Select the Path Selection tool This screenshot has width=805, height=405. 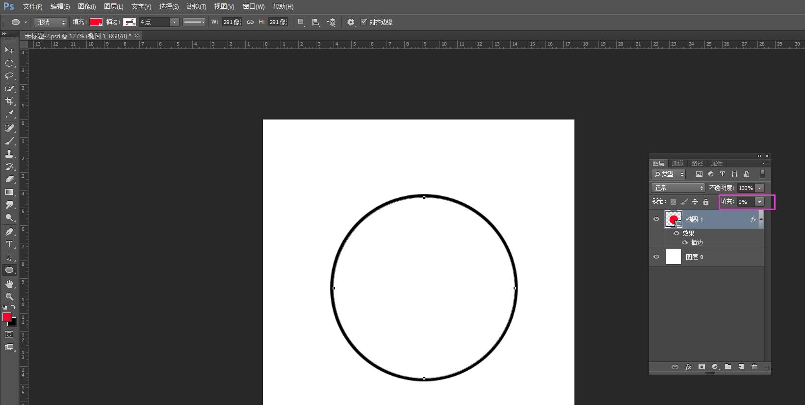pos(9,257)
